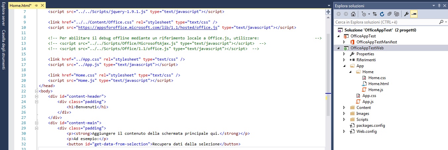
Task: Close the Home.html tab with its X
Action: [42, 6]
